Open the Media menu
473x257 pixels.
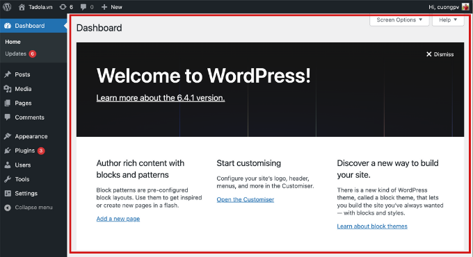coord(33,89)
